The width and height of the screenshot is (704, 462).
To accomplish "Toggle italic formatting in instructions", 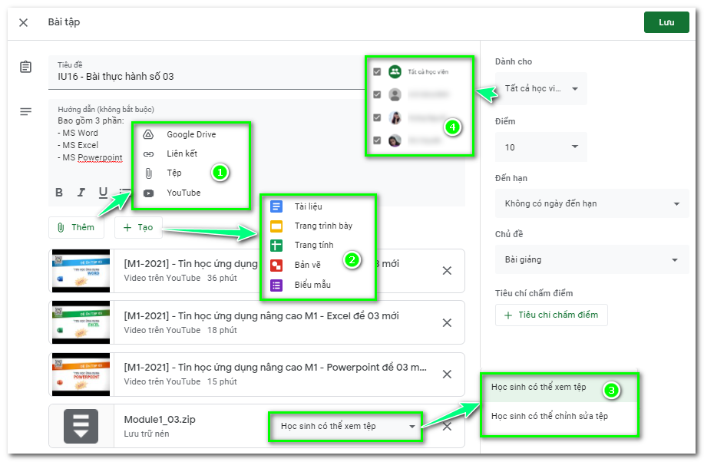I will (x=81, y=193).
